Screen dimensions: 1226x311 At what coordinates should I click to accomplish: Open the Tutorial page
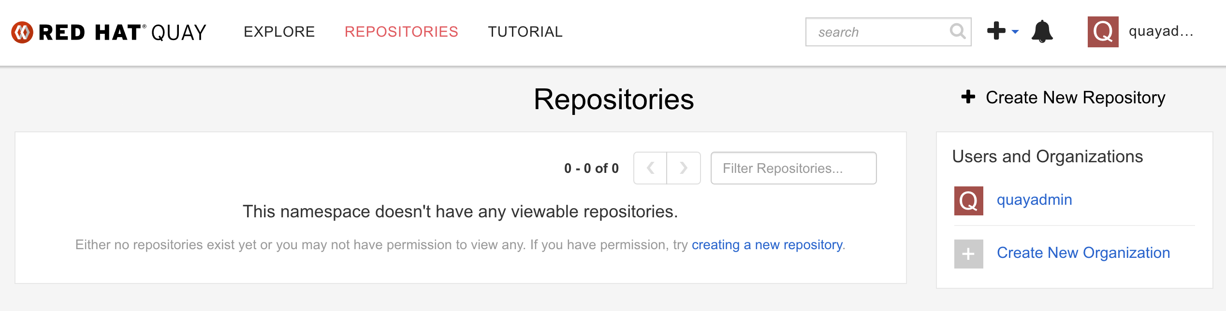coord(525,32)
